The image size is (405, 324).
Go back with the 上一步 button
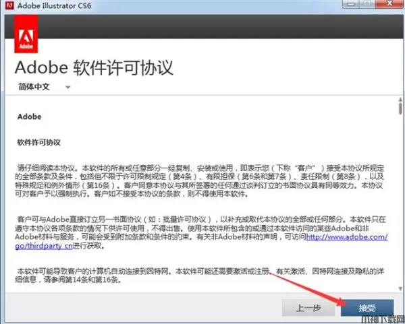click(308, 308)
